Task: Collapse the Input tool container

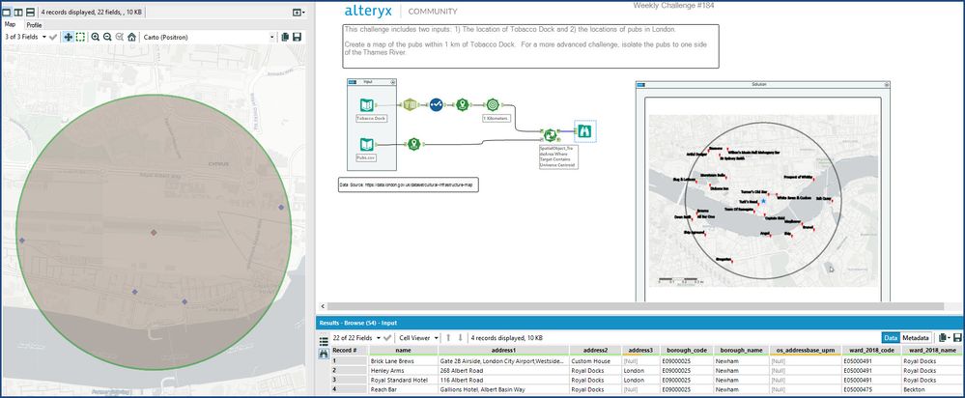Action: click(393, 82)
